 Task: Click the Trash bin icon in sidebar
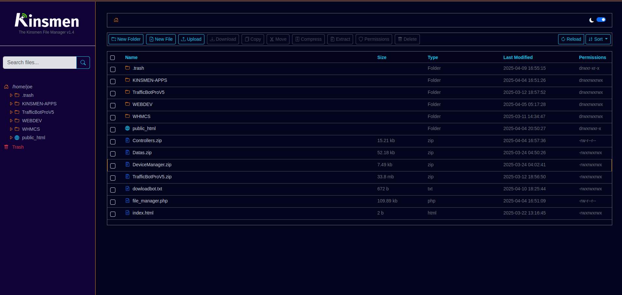[x=6, y=147]
